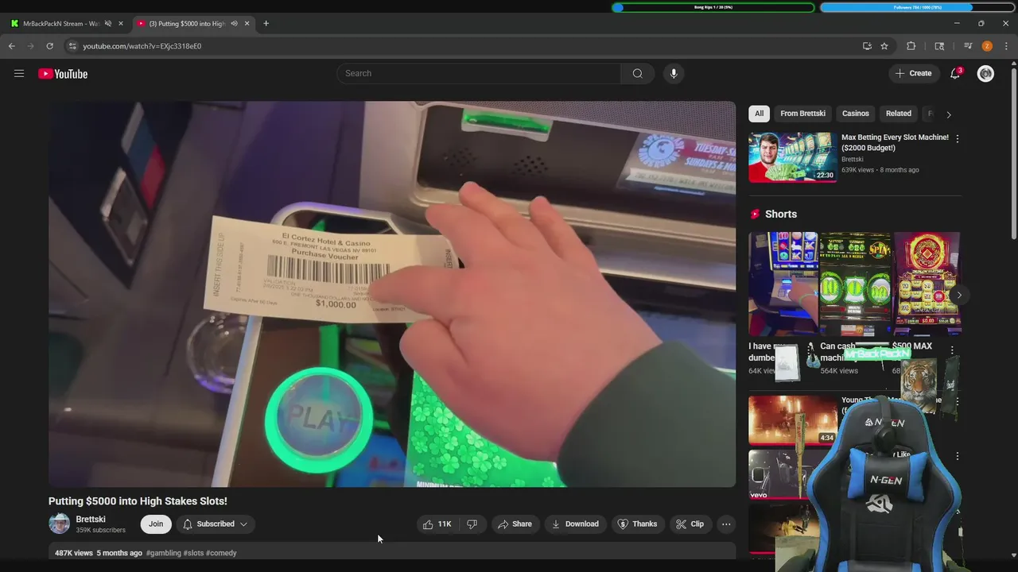Open the Max Betting Every Slot Machine title
Screen dimensions: 1018x572
click(895, 142)
